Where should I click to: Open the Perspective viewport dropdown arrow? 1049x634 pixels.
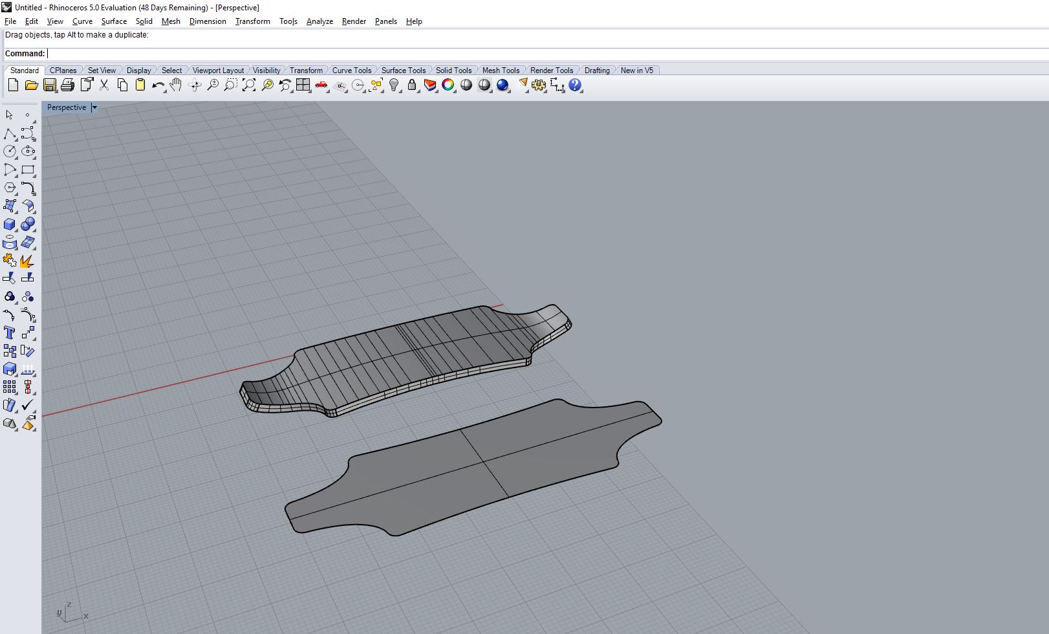(x=94, y=107)
